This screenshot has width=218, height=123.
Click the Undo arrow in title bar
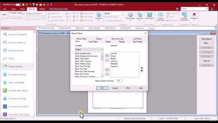tap(44, 4)
